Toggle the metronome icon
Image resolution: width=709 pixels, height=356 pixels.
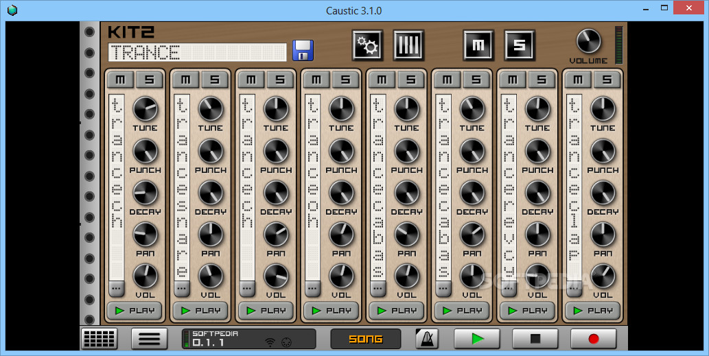(427, 338)
